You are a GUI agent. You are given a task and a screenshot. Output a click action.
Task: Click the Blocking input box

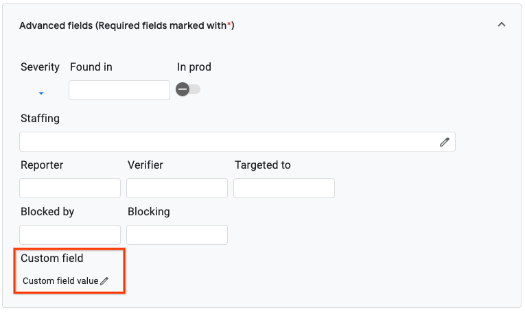[177, 235]
